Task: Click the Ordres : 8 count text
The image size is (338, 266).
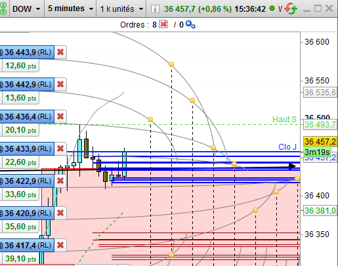Action: [x=138, y=25]
